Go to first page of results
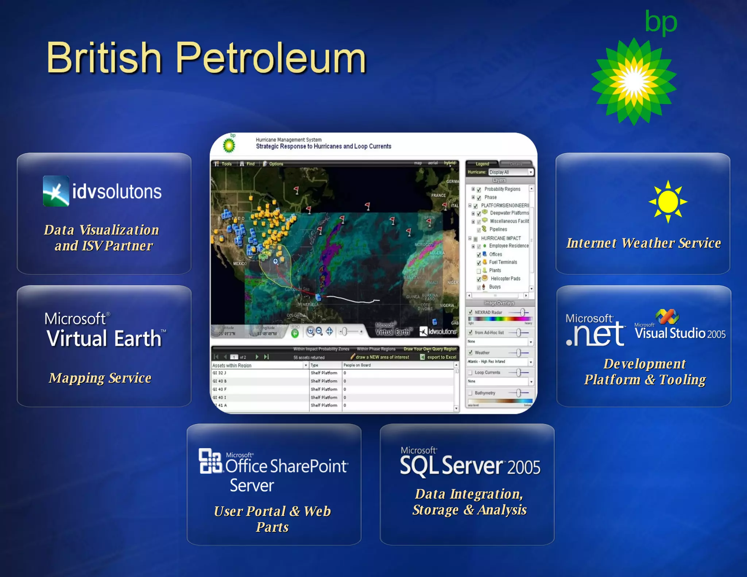The height and width of the screenshot is (577, 747). (216, 357)
